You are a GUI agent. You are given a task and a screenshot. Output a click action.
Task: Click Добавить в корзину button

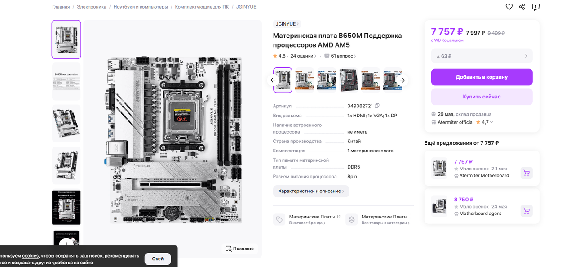pos(482,77)
